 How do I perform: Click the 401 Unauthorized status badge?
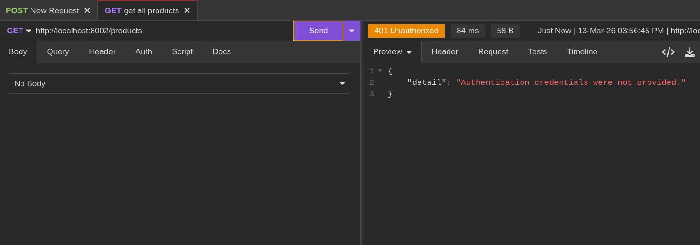tap(406, 31)
